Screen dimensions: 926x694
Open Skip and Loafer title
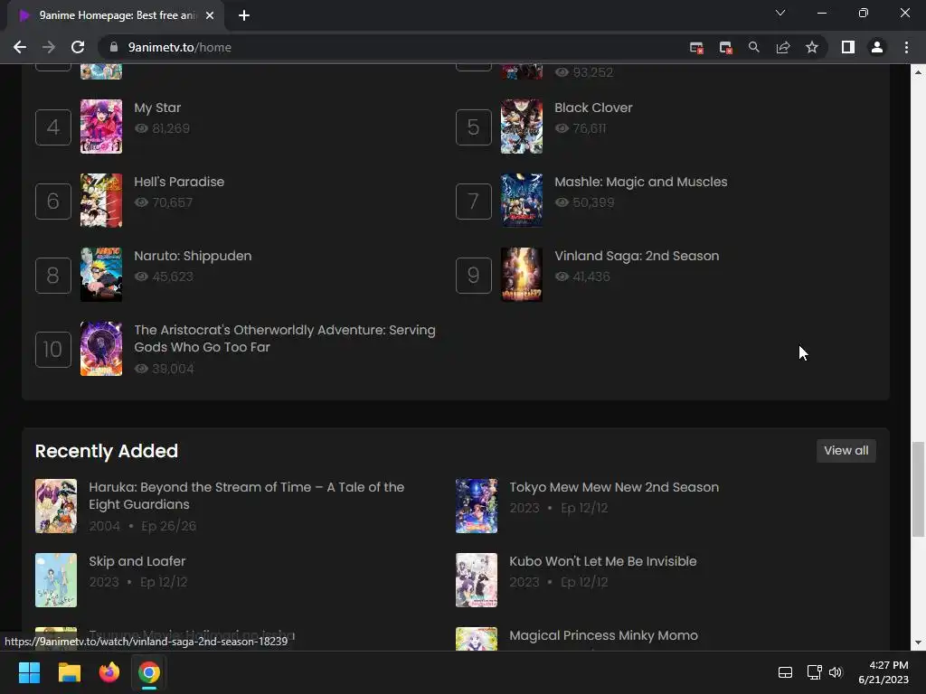click(x=137, y=561)
